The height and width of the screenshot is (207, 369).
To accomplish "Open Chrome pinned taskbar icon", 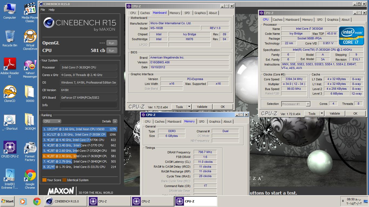I will [37, 201].
